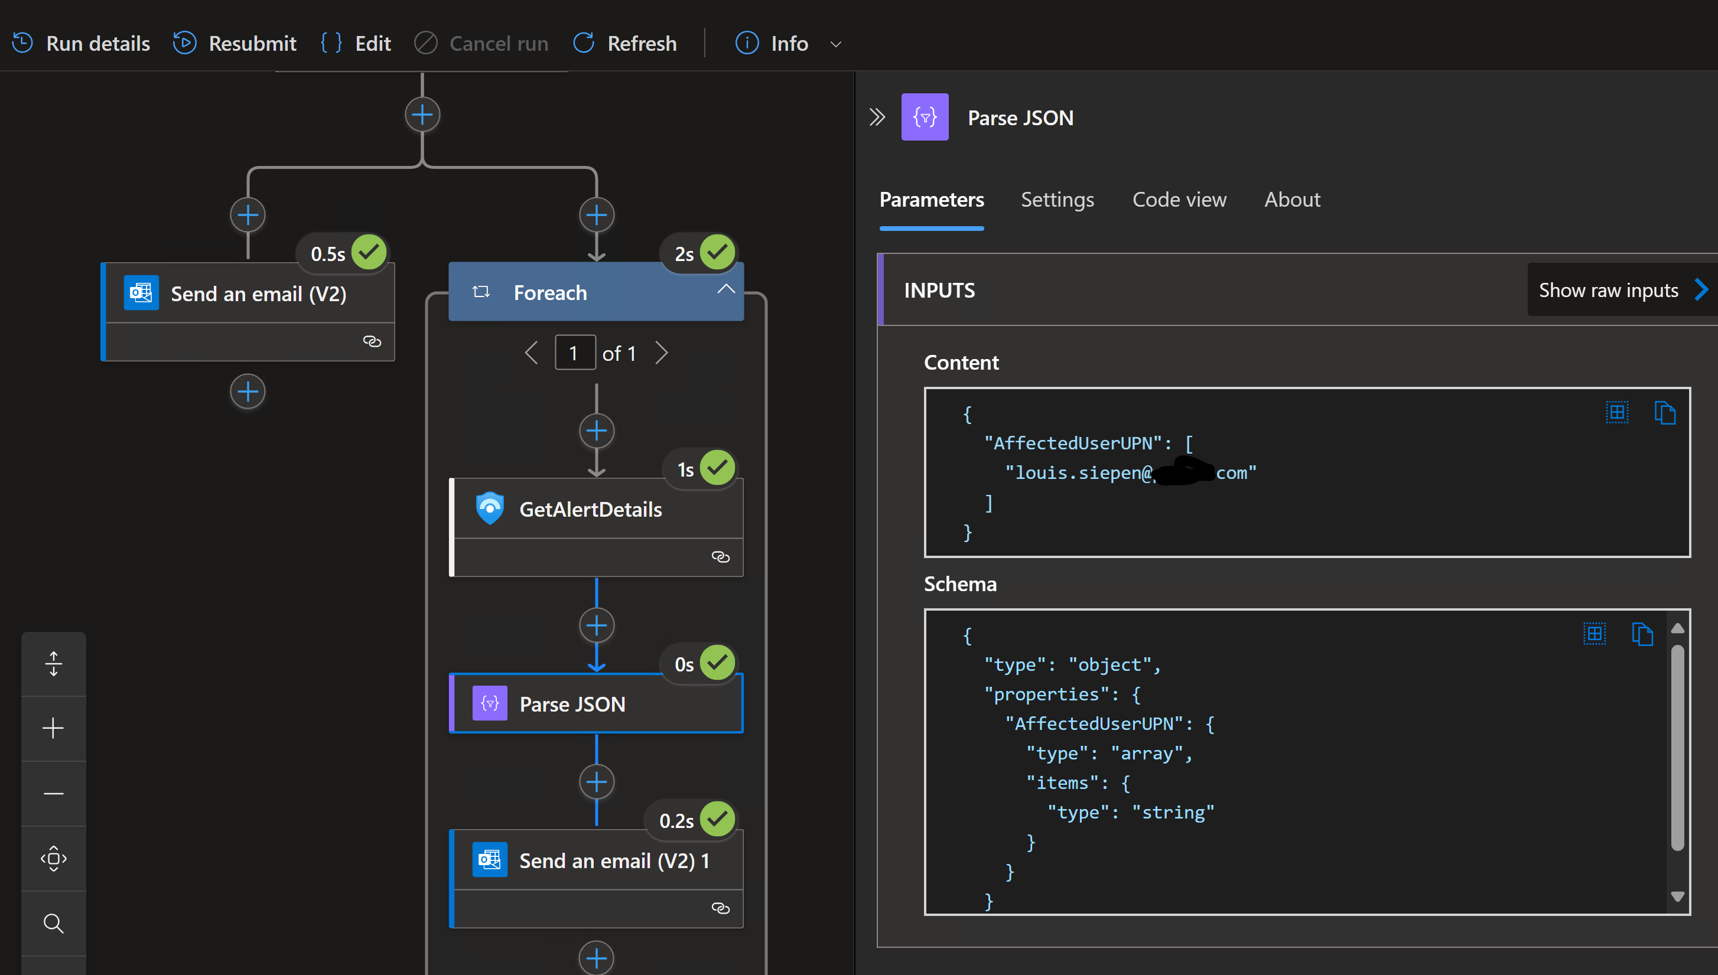Click inside the Content JSON box
Viewport: 1718px width, 975px height.
[x=1307, y=472]
